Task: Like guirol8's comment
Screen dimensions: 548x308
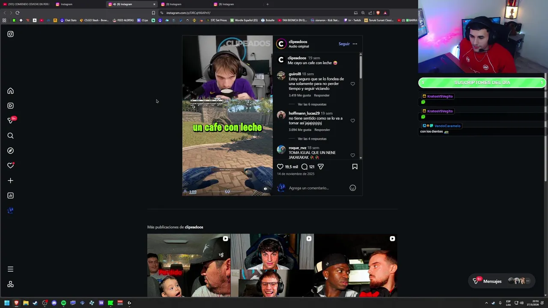Action: click(353, 84)
